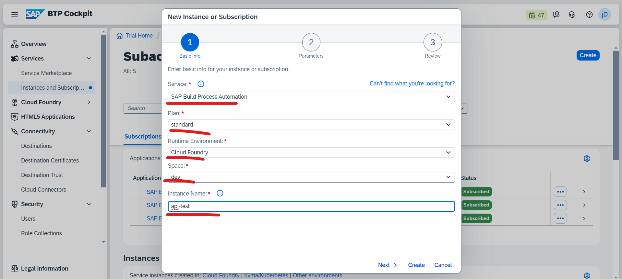Open Cloud Connectors in sidebar
Viewport: 622px width, 279px height.
click(x=43, y=190)
